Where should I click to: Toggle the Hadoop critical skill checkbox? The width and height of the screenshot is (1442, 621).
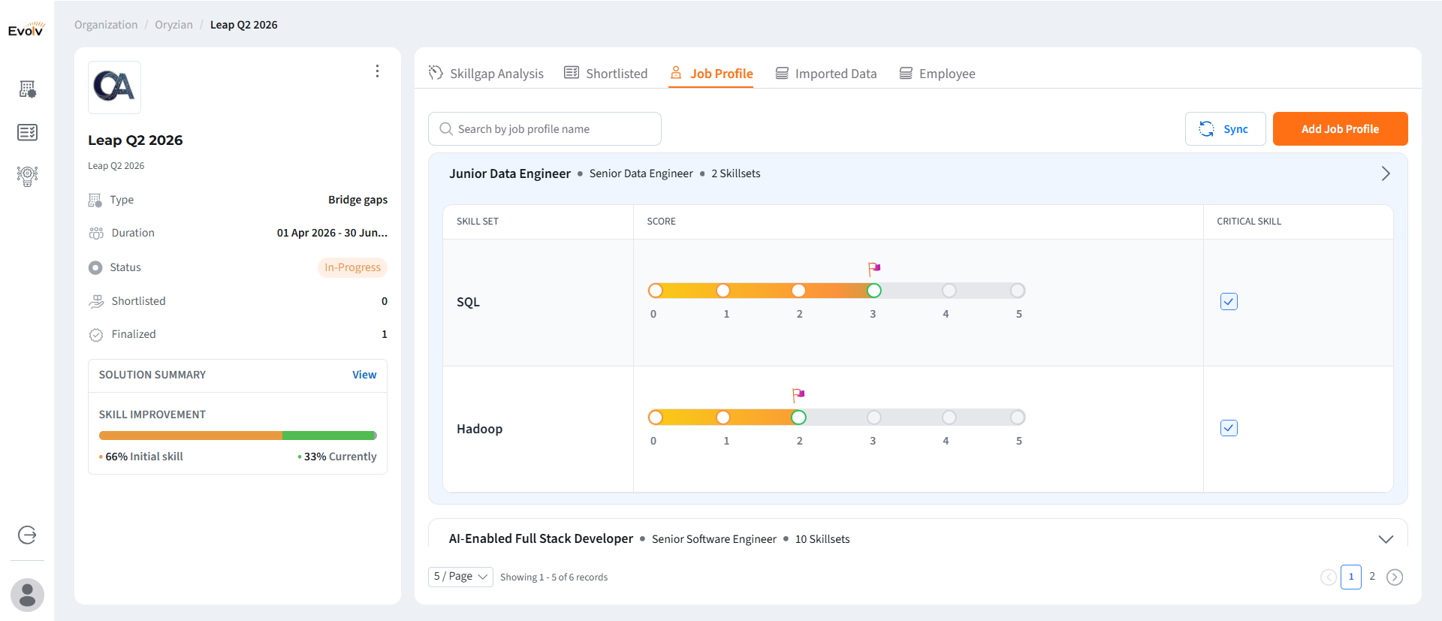[1229, 428]
